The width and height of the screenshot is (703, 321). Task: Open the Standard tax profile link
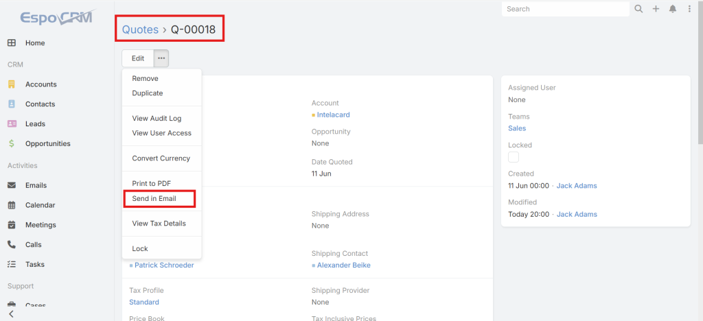144,302
